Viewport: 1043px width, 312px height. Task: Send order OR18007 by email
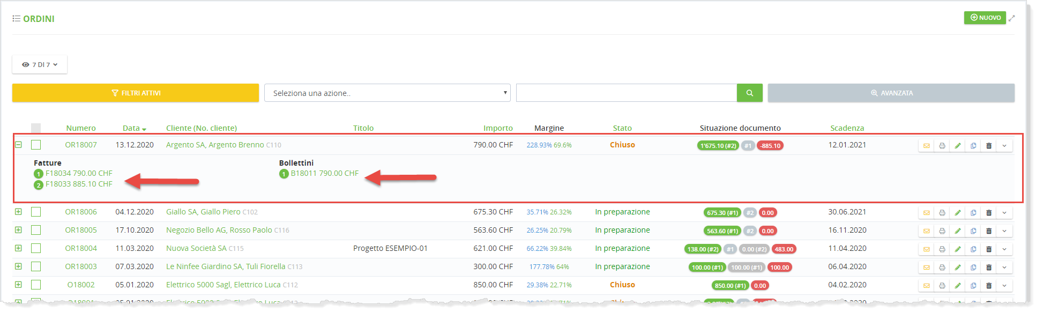[926, 146]
